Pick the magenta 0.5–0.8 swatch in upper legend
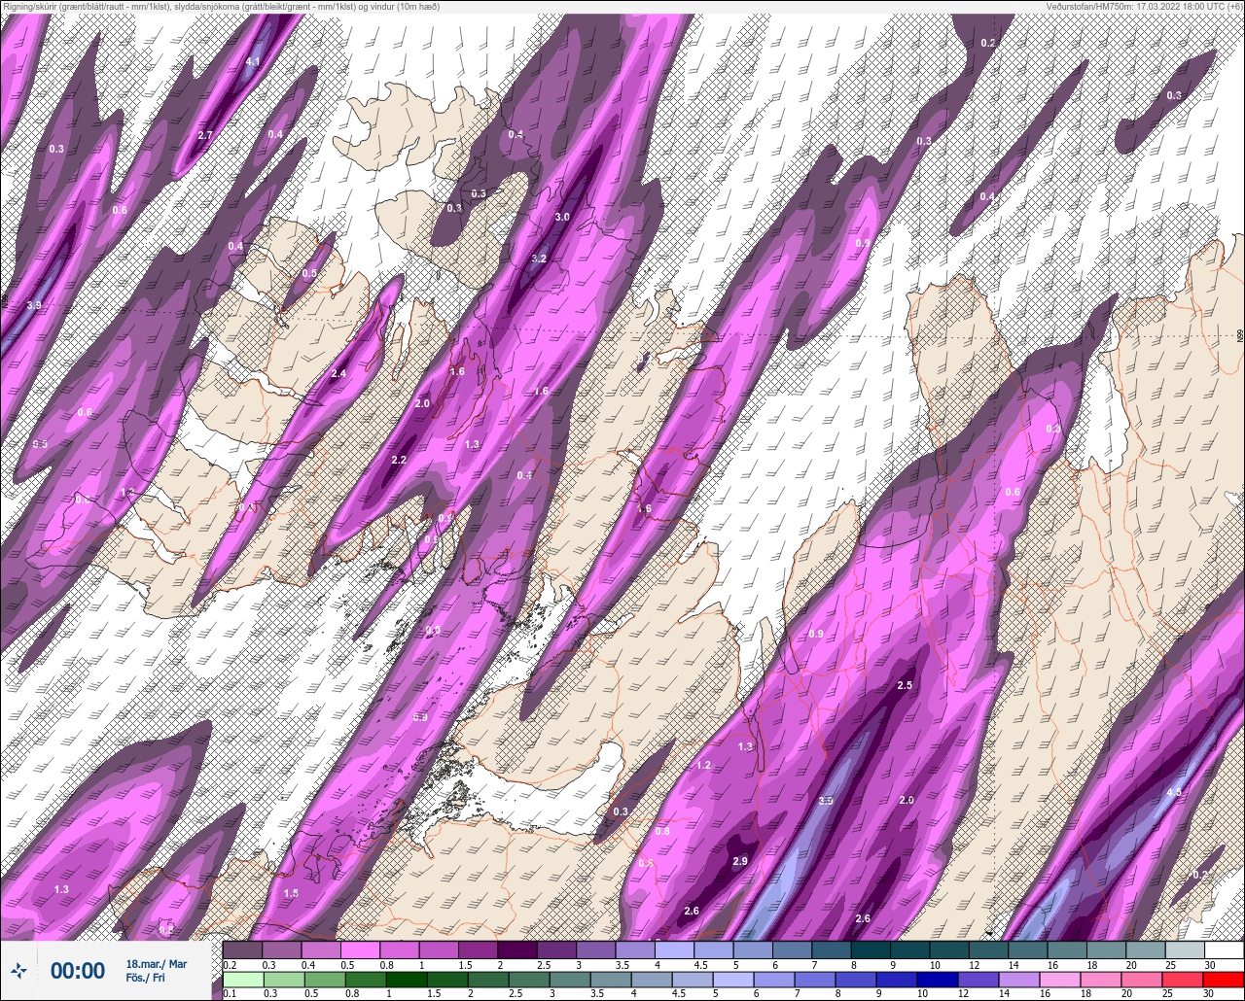1245x1001 pixels. (360, 949)
